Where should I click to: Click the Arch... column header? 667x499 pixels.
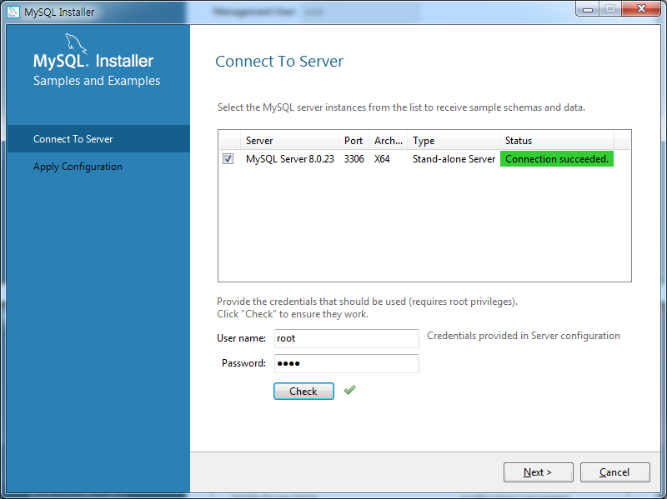click(x=388, y=141)
